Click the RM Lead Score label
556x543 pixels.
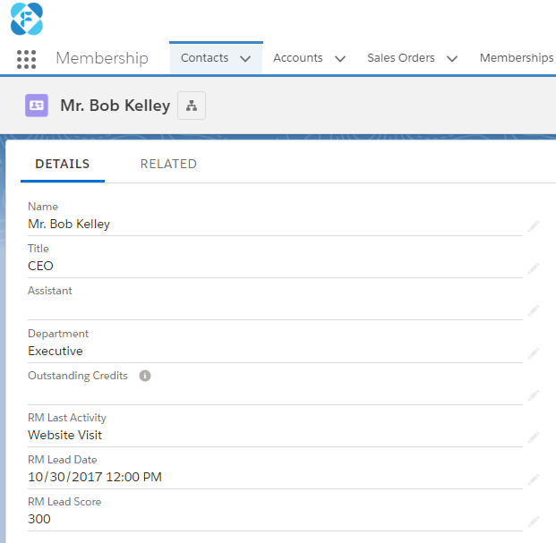(x=64, y=502)
